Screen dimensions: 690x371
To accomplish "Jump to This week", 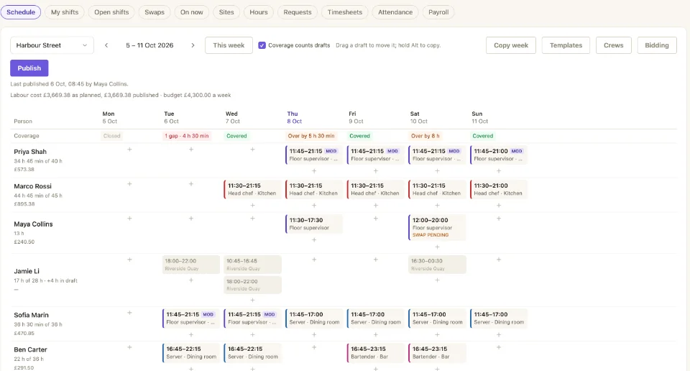I will [x=229, y=45].
